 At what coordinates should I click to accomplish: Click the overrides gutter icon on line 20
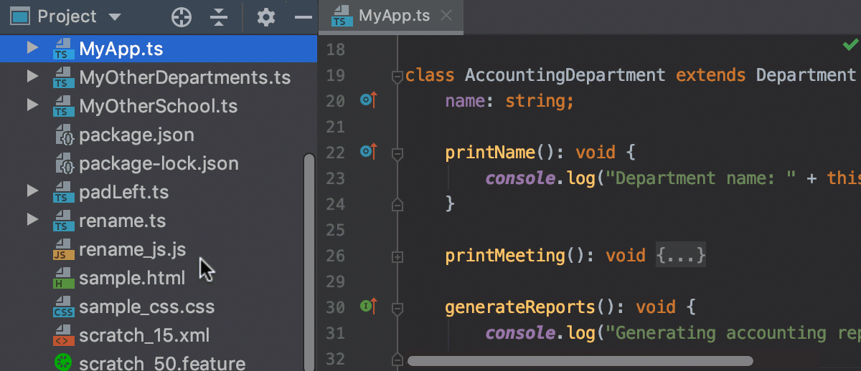click(369, 100)
